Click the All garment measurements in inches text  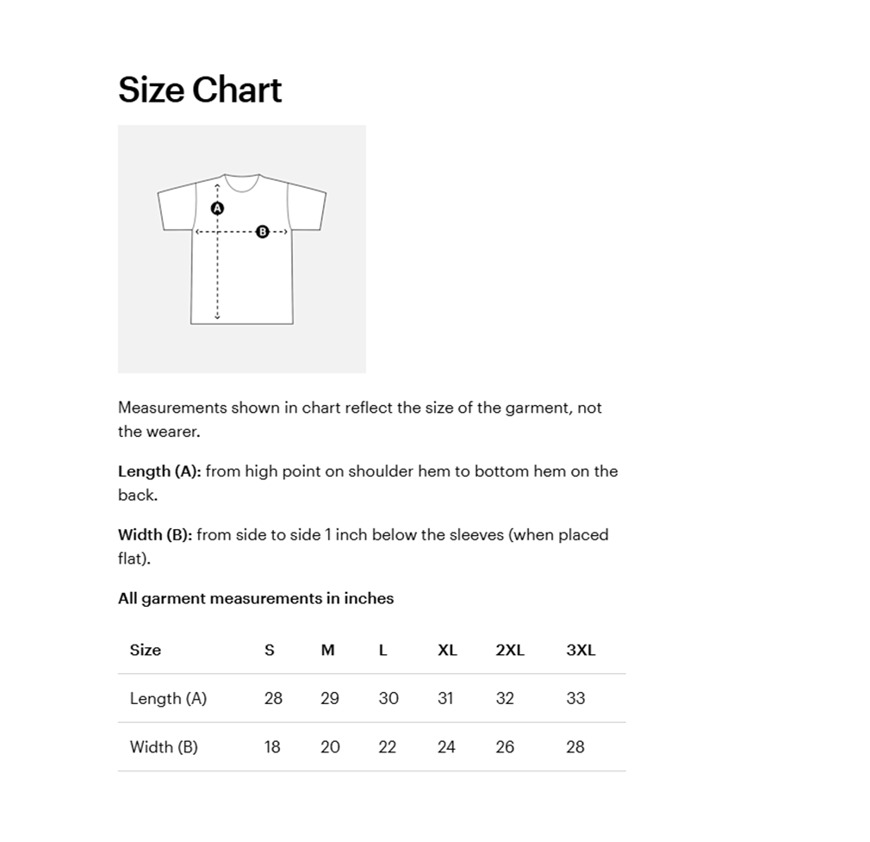256,598
